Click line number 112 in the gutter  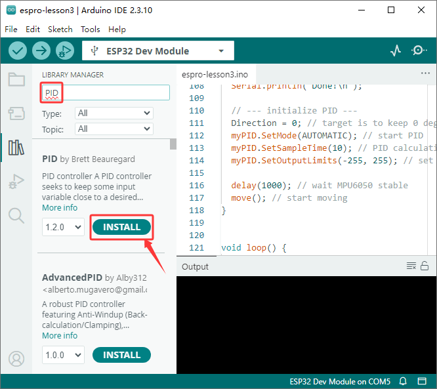196,135
